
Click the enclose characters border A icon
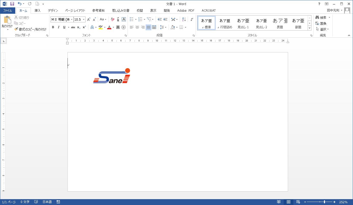pos(124,19)
